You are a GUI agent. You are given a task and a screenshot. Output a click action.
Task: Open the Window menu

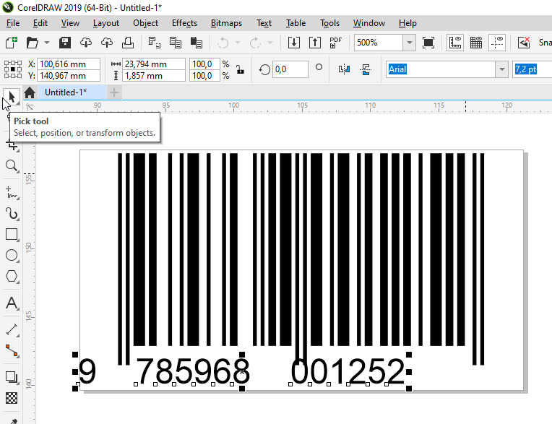[x=369, y=23]
